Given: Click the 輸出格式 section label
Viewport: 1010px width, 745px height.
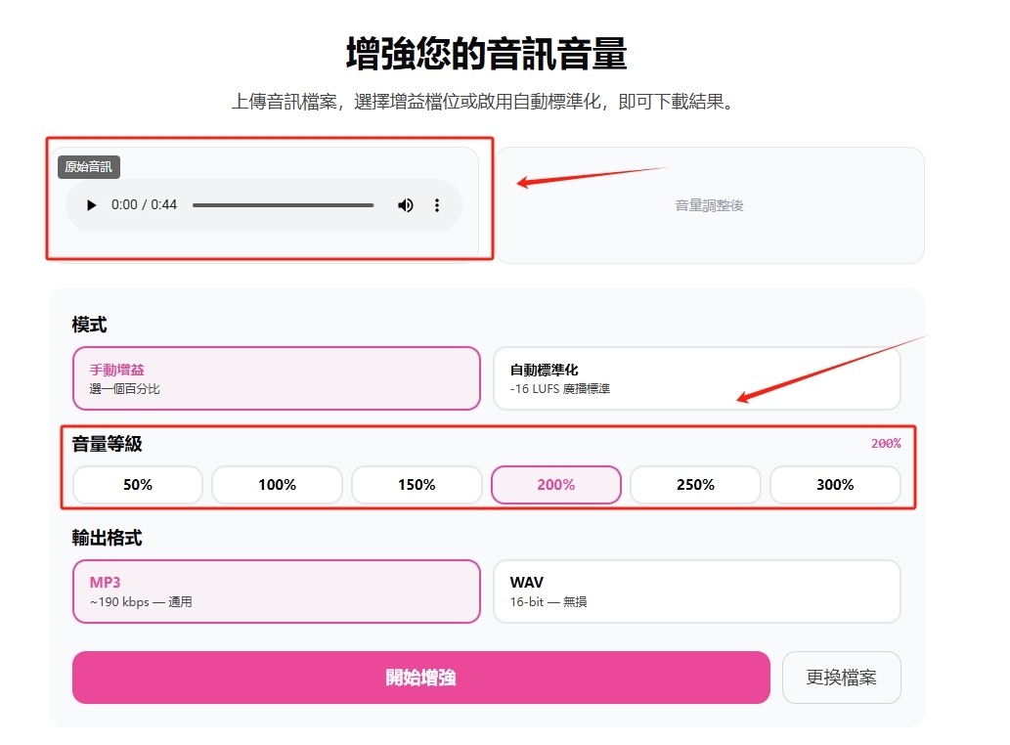Looking at the screenshot, I should point(107,538).
